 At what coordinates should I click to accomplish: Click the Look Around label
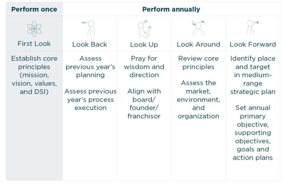click(x=198, y=44)
